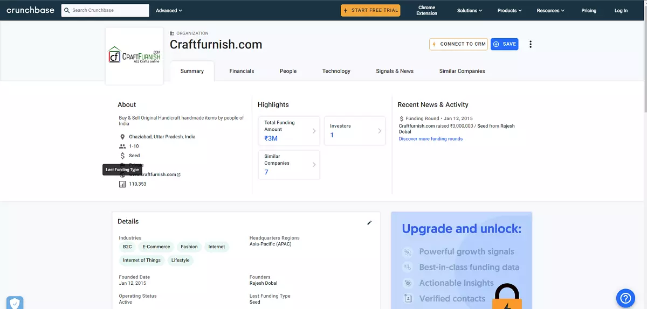Open the three-dot more options menu
647x309 pixels.
531,44
